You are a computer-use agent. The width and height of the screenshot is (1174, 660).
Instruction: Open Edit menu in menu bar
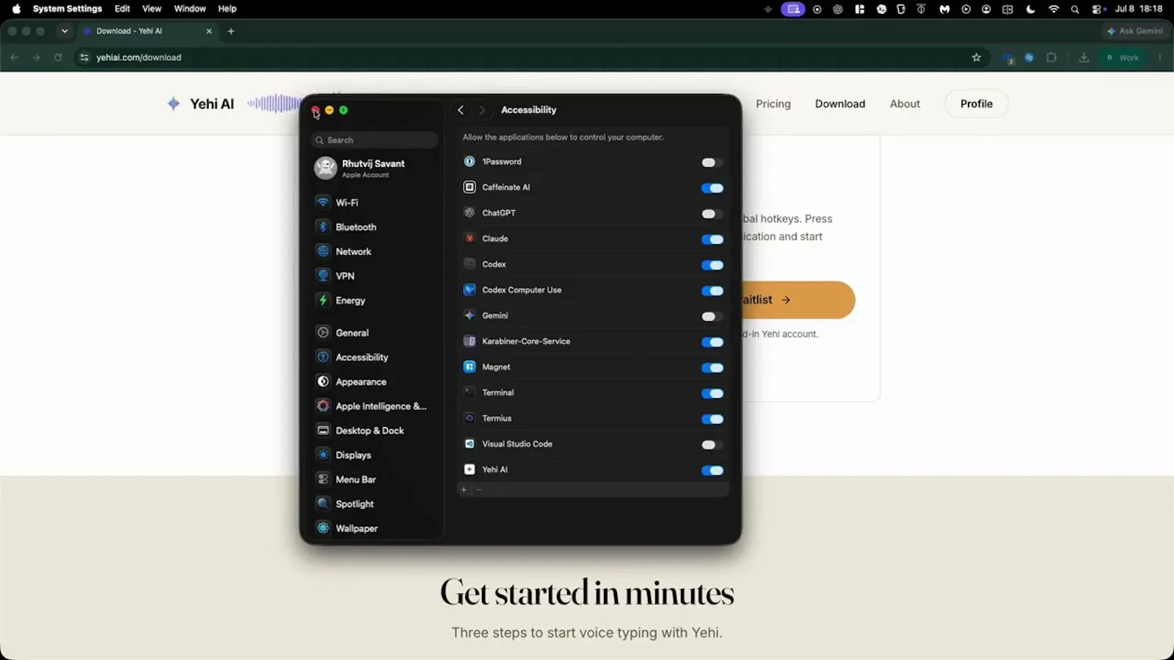(123, 9)
